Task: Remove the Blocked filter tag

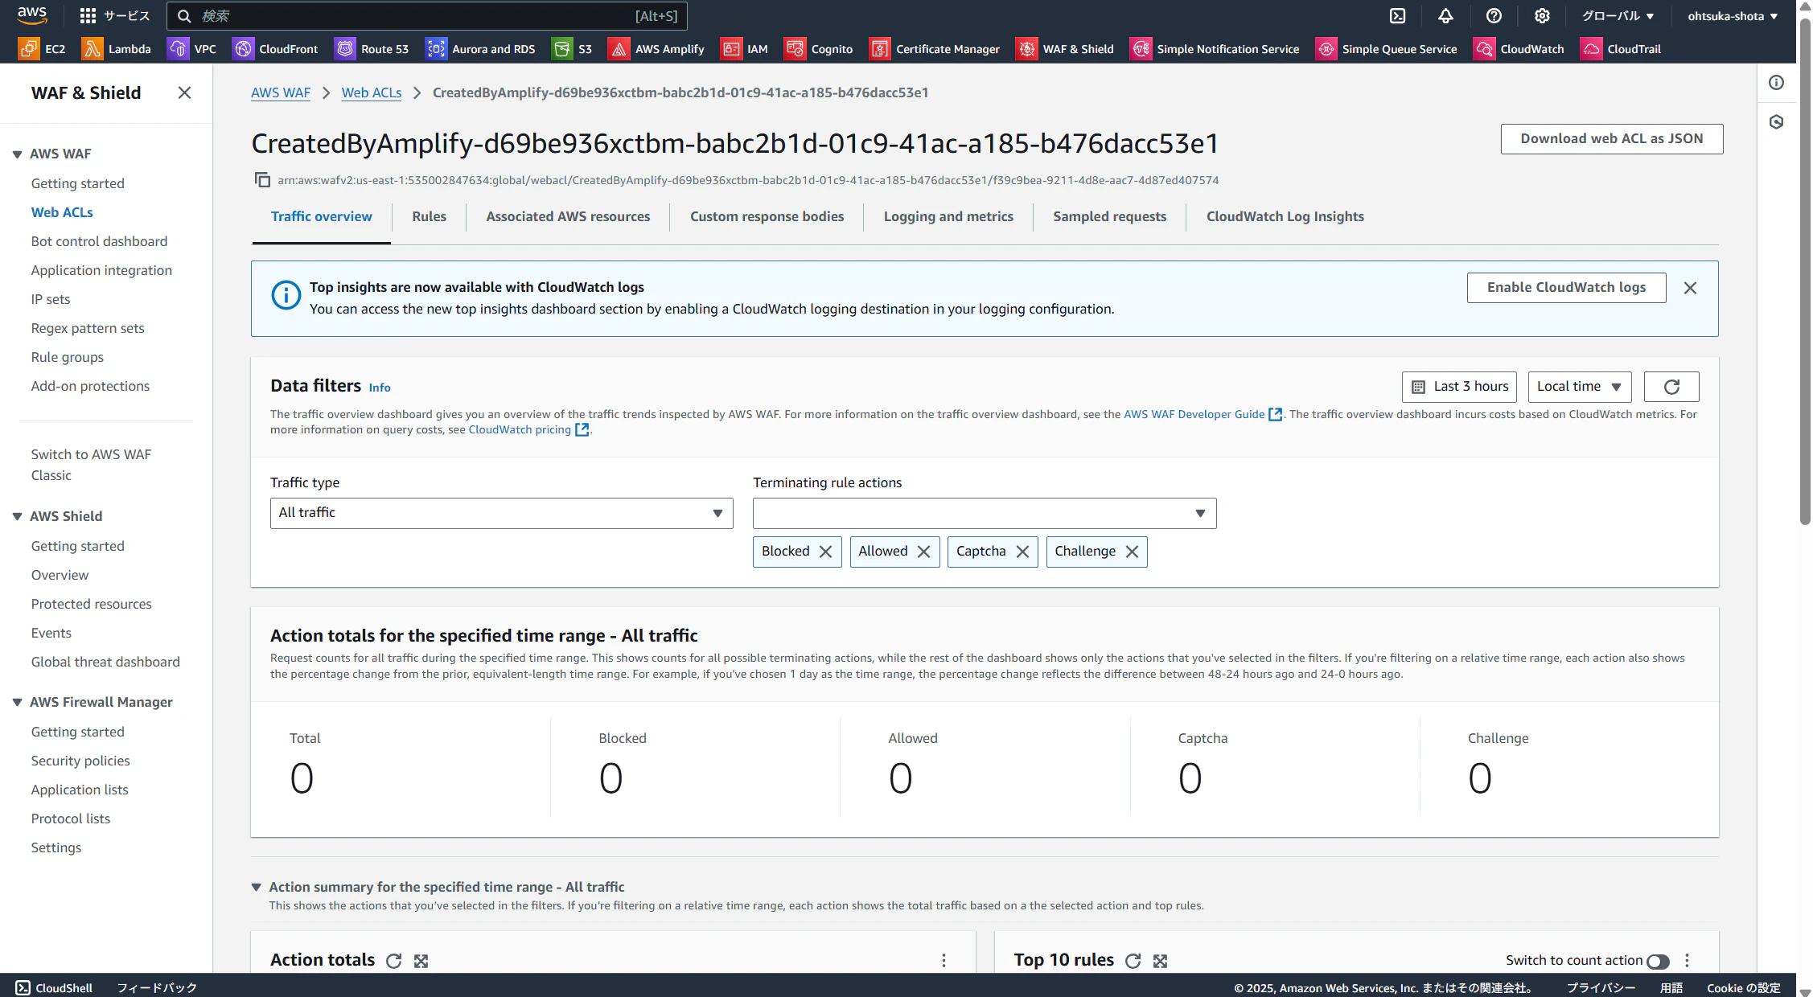Action: point(825,552)
